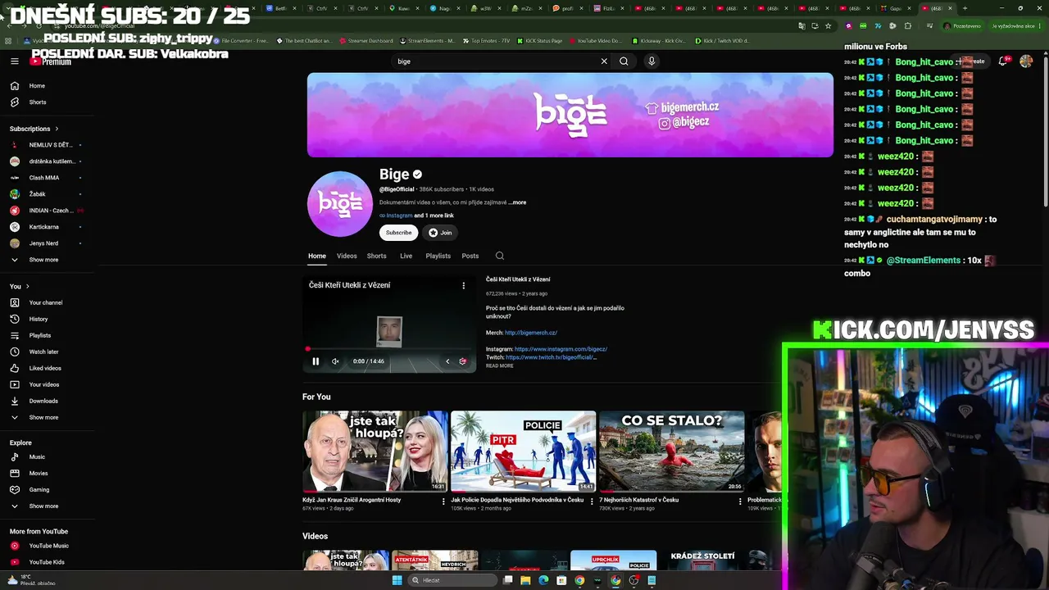1049x590 pixels.
Task: Expand the Subscriptions section arrow
Action: tap(57, 129)
